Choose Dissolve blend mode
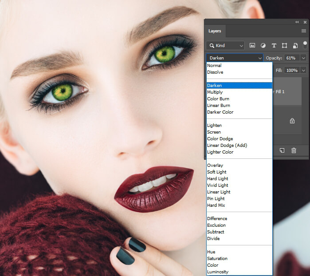 coord(239,72)
